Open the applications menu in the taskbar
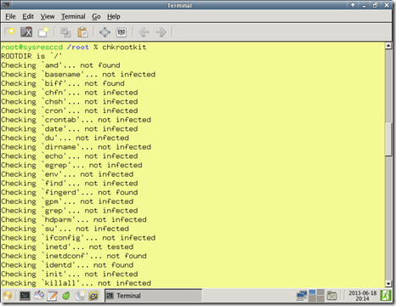 pos(7,296)
